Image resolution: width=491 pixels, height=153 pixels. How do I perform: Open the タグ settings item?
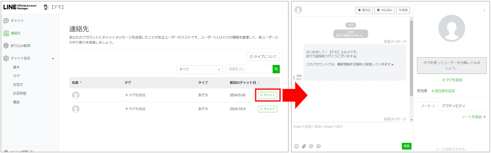pyautogui.click(x=16, y=76)
